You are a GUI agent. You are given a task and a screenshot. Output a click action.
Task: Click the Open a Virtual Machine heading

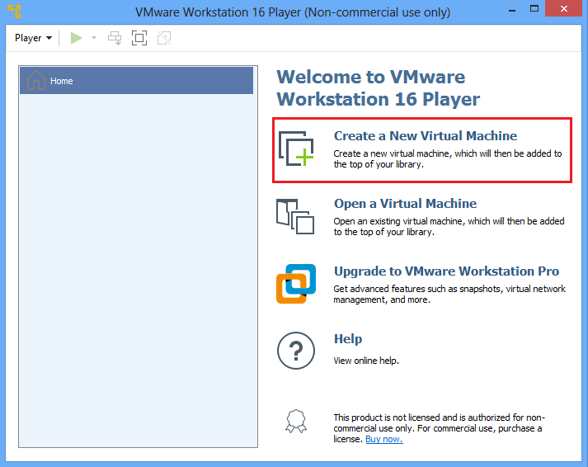click(405, 204)
